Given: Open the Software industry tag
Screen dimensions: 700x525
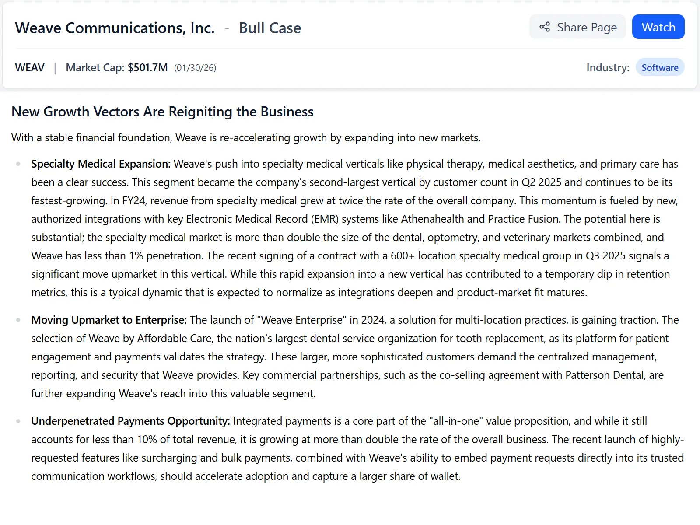Looking at the screenshot, I should (x=660, y=67).
